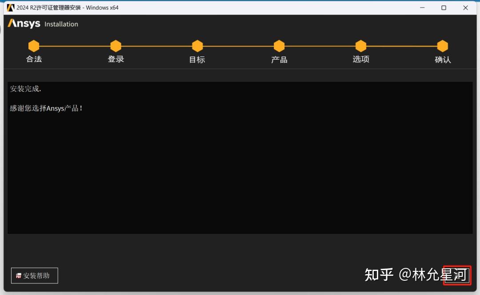Select the 合法 installation step hexagon
This screenshot has height=295, width=480.
[34, 46]
